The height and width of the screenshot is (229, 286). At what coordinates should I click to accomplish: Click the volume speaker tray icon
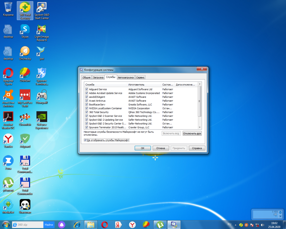pyautogui.click(x=263, y=225)
